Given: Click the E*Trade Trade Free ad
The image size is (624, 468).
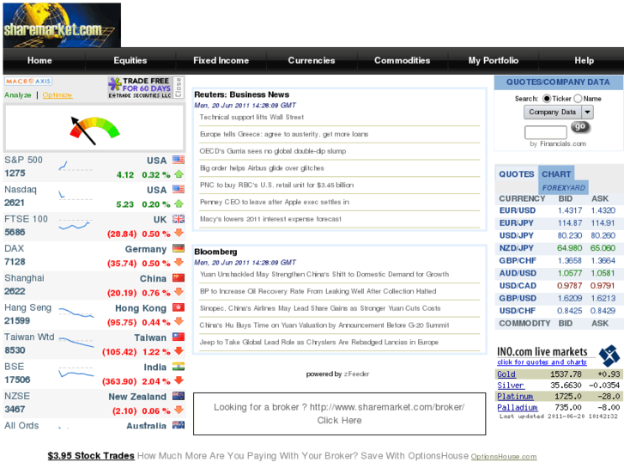Looking at the screenshot, I should [x=140, y=88].
